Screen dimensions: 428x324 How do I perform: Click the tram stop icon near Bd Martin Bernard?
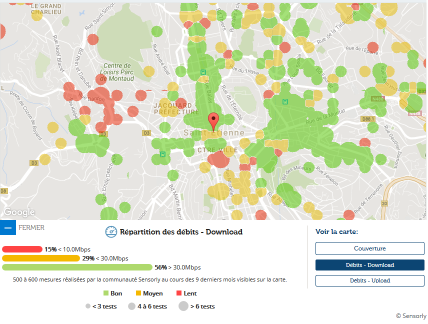pyautogui.click(x=162, y=154)
